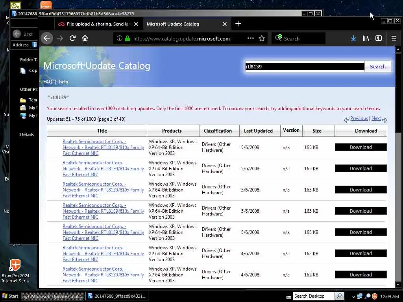Click the Firefox URL address field
403x302 pixels.
coord(181,39)
